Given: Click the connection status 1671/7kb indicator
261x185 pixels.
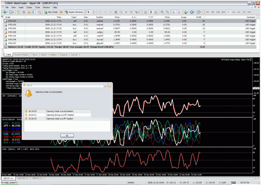Looking at the screenshot, I should click(x=244, y=182).
